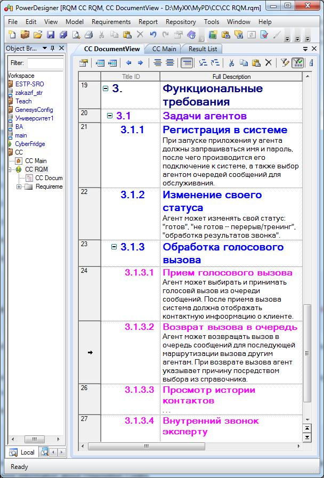Click the Promote left arrow icon
This screenshot has width=324, height=478.
point(128,63)
